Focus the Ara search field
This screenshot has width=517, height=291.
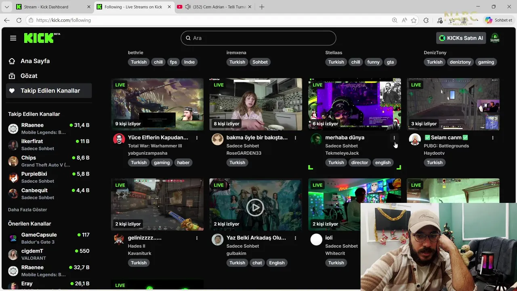(x=258, y=38)
